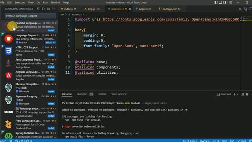252x142 pixels.
Task: Click the extensions search input field
Action: (x=30, y=16)
